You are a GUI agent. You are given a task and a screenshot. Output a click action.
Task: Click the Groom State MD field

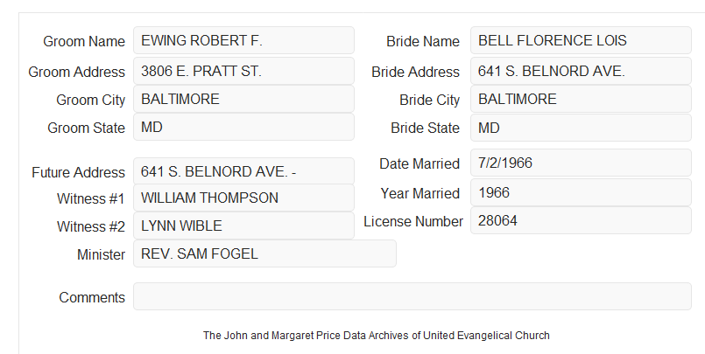[x=243, y=127]
